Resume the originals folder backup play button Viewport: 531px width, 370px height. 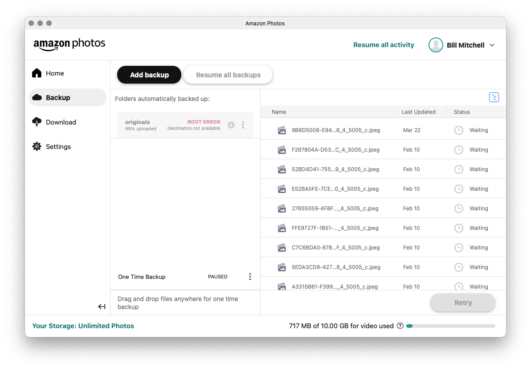click(x=231, y=125)
